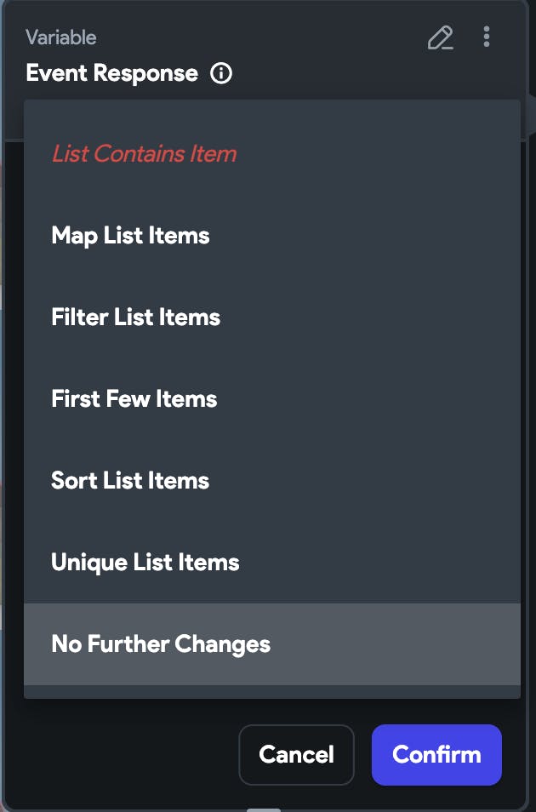
Task: Click the blank area right of Sort List Items
Action: (366, 481)
